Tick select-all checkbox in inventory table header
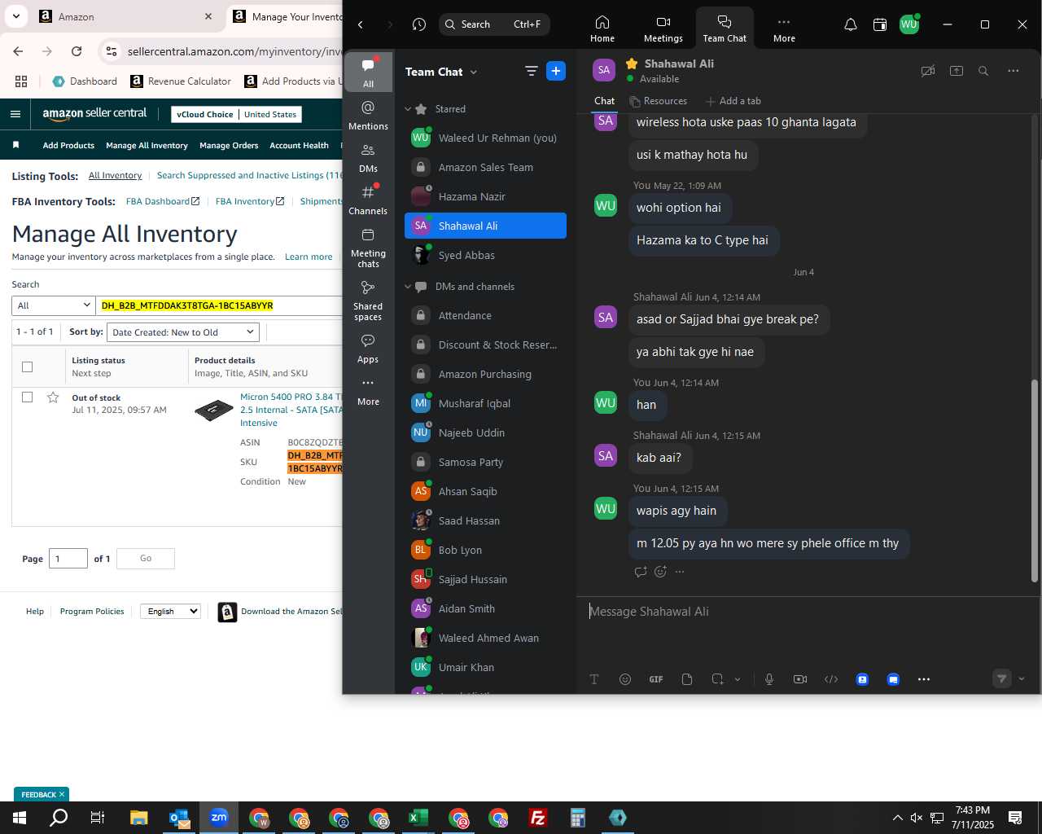 tap(27, 367)
